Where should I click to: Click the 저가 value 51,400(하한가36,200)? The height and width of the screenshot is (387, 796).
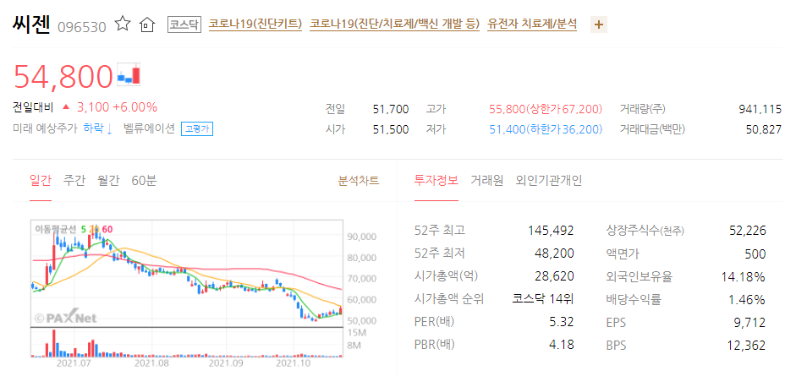pos(546,129)
